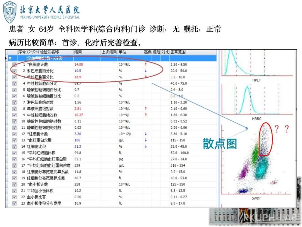302x227 pixels.
Task: Click the 红细胞分布宽度标准差 row name
Action: coord(46,178)
